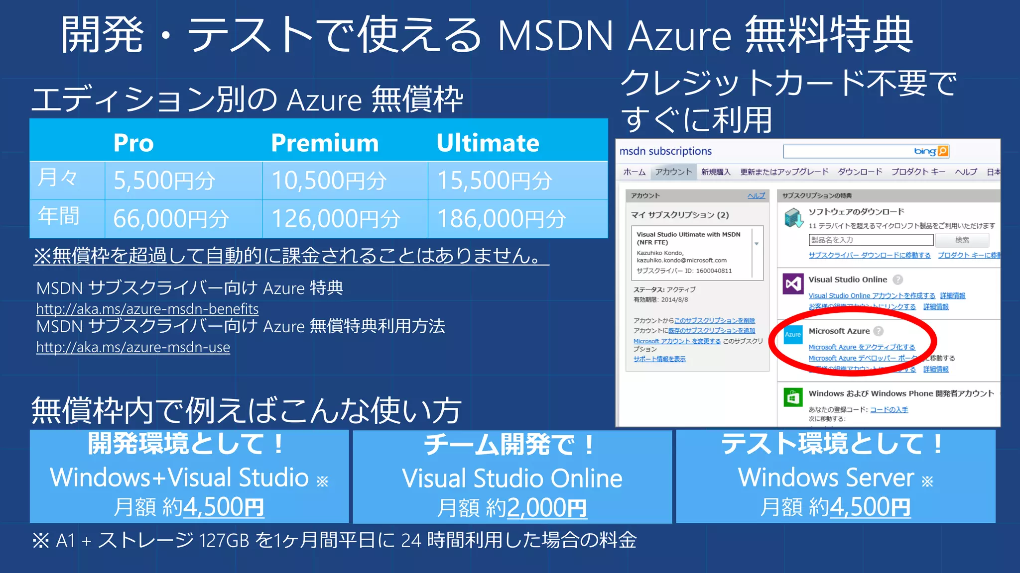
Task: Open the 更新またはアップグレード tab
Action: tap(784, 172)
